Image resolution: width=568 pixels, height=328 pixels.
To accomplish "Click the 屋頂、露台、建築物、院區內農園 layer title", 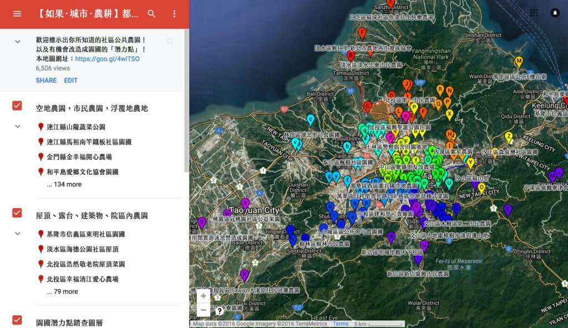I will pyautogui.click(x=92, y=216).
